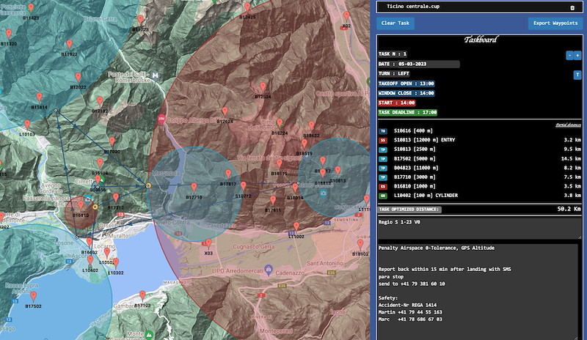Click the B18622 waypoint pin on map
The height and width of the screenshot is (340, 587).
coord(311,126)
